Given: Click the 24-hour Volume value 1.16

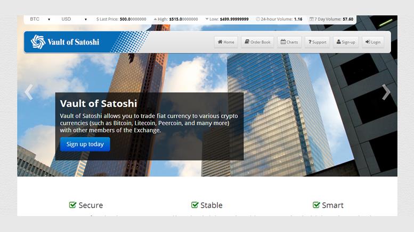Looking at the screenshot, I should pos(298,19).
